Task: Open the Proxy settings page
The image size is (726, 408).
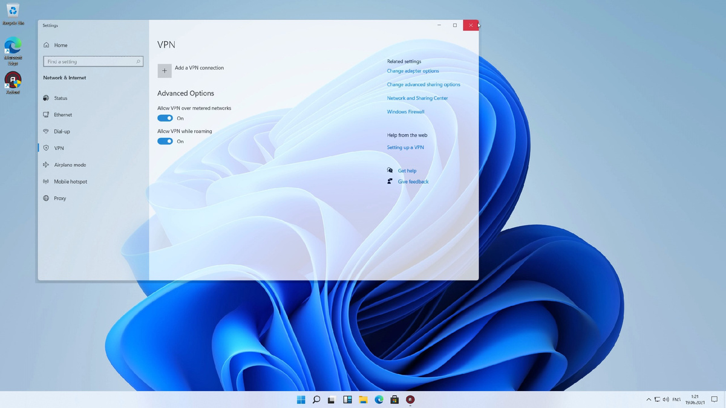Action: 55,198
